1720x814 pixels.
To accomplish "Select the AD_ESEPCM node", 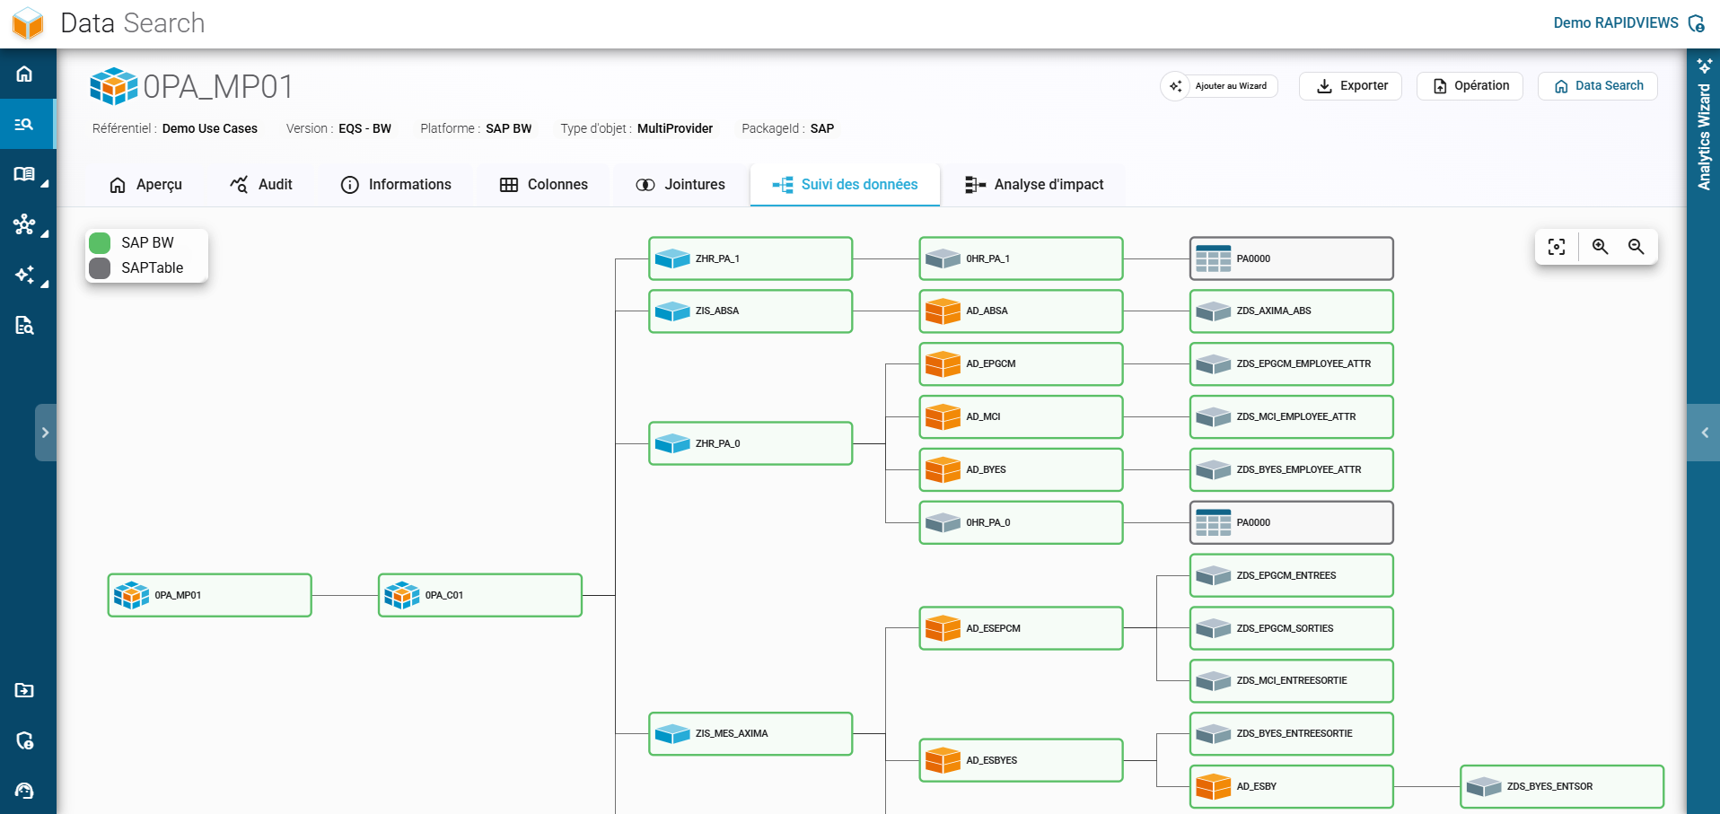I will click(1021, 628).
